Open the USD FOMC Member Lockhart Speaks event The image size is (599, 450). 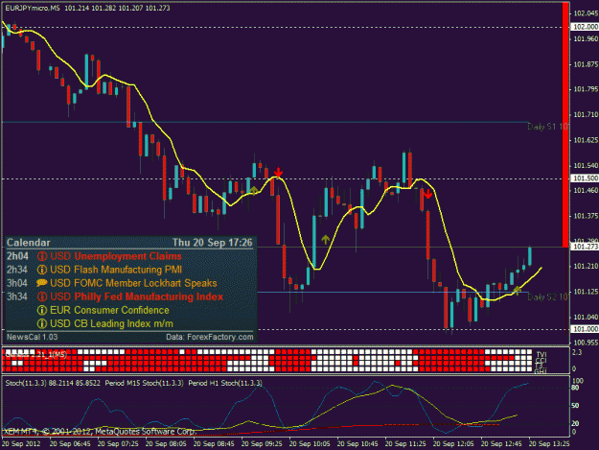(133, 283)
